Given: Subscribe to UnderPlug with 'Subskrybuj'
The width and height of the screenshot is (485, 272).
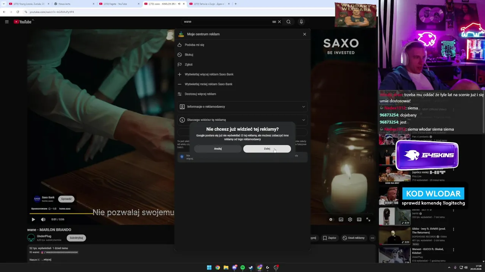Looking at the screenshot, I should (x=76, y=238).
